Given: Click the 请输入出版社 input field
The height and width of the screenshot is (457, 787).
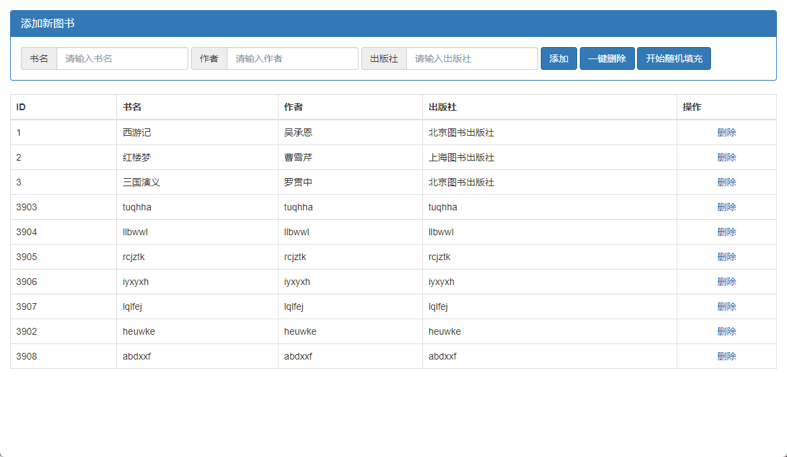Looking at the screenshot, I should point(472,58).
